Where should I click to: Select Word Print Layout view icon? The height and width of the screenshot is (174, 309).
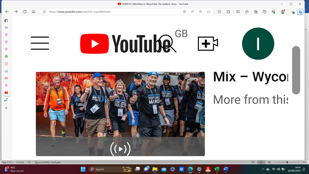pos(261,162)
